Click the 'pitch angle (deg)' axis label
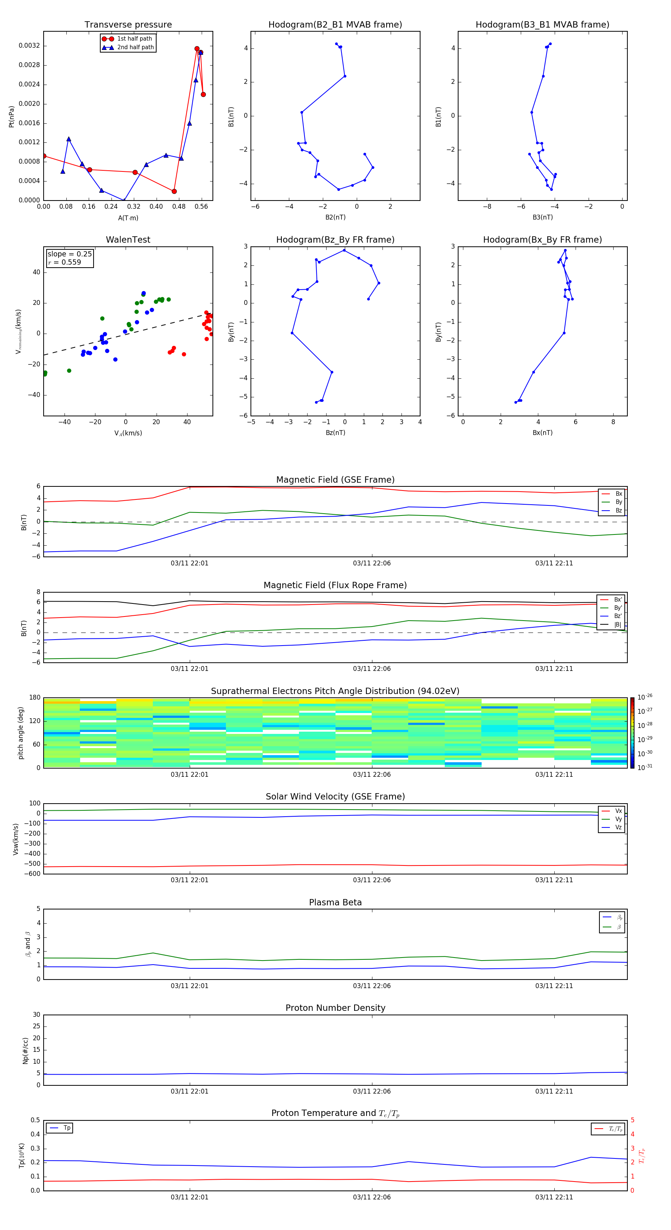The height and width of the screenshot is (1230, 671). pos(21,732)
